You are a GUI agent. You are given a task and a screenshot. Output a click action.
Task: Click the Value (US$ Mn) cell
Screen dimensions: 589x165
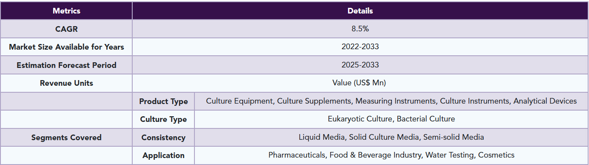click(360, 83)
